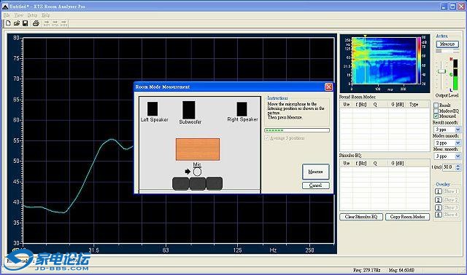Store measurement in overlay slot 2
Screen dimensions: 467x275
438,200
